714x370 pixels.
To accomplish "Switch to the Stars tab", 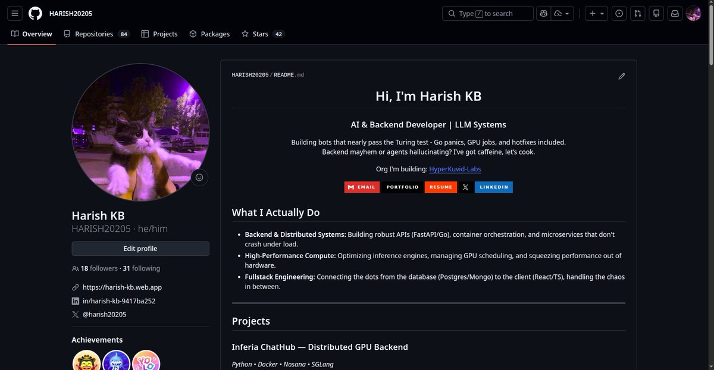I will (263, 34).
